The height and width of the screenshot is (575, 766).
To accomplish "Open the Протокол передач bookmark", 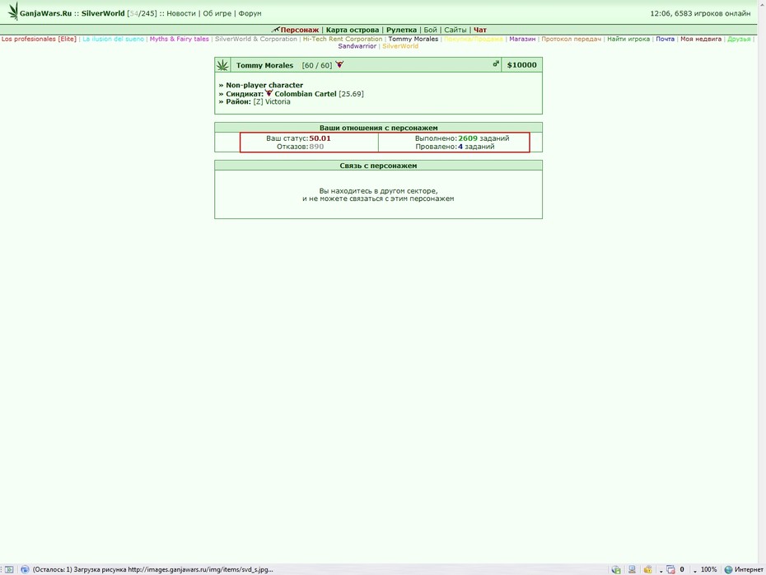I will point(571,39).
